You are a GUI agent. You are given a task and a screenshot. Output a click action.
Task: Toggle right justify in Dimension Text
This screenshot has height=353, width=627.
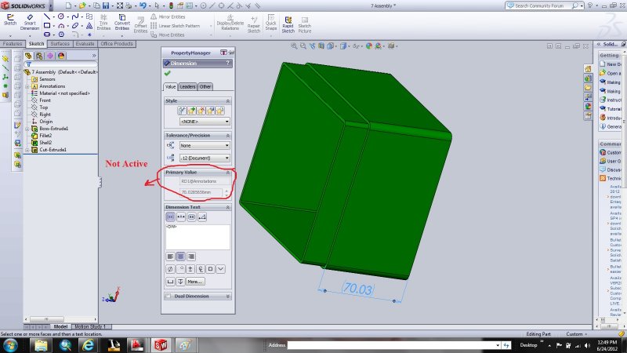click(x=191, y=257)
